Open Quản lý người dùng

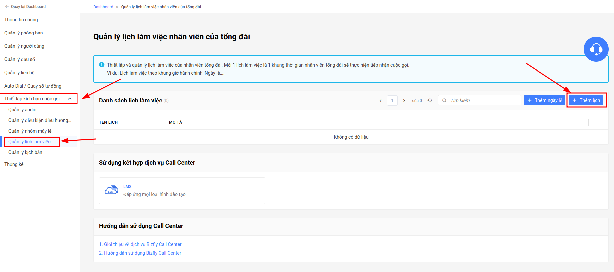pyautogui.click(x=24, y=46)
